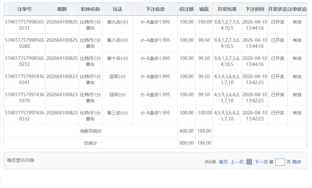Viewport: 312px width, 188px height.
Task: Click the 下注信息 column header
Action: tap(155, 9)
